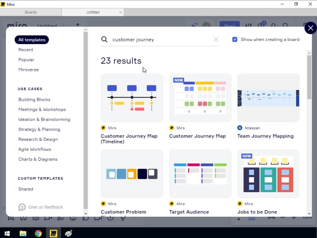Click the feedback smiley icon
The height and width of the screenshot is (238, 317).
[22, 207]
